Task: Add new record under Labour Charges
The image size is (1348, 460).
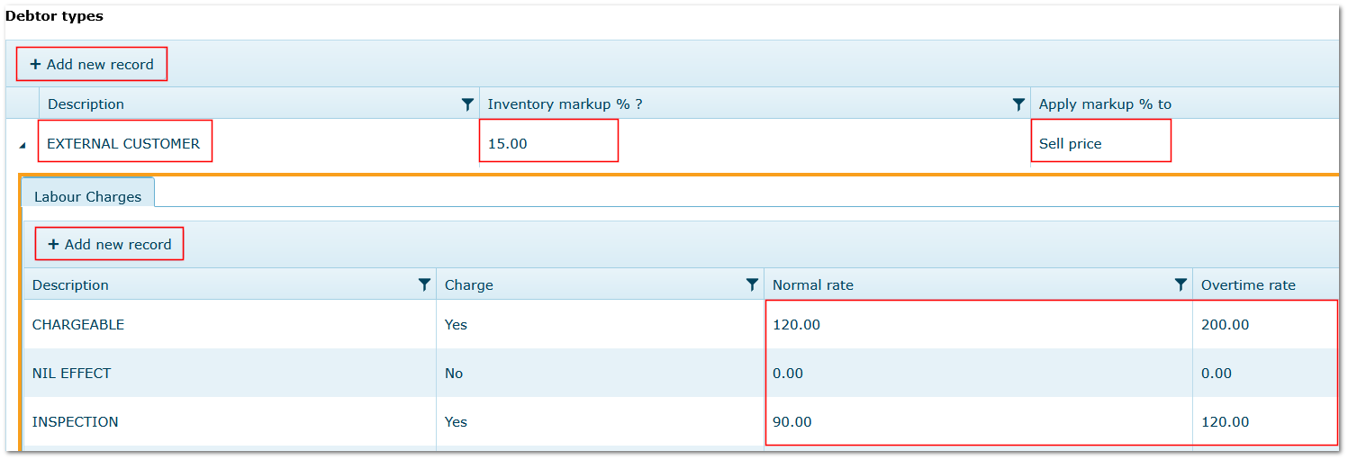Action: pos(110,244)
